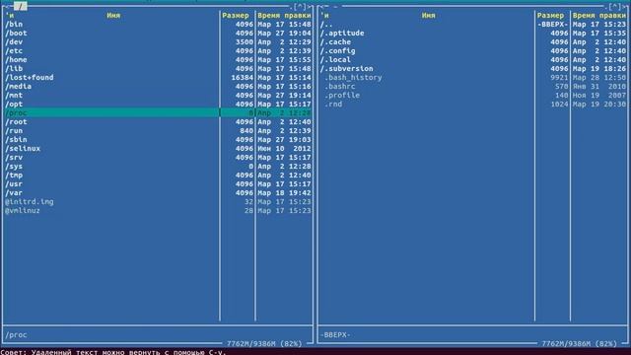This screenshot has height=355, width=631.
Task: Select the /var directory row
Action: click(x=158, y=193)
